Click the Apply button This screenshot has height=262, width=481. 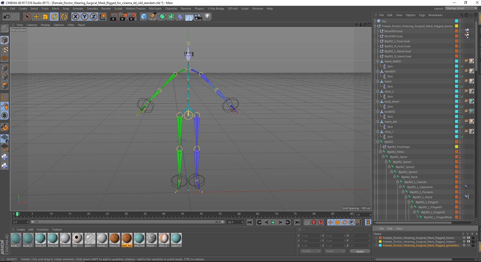360,251
